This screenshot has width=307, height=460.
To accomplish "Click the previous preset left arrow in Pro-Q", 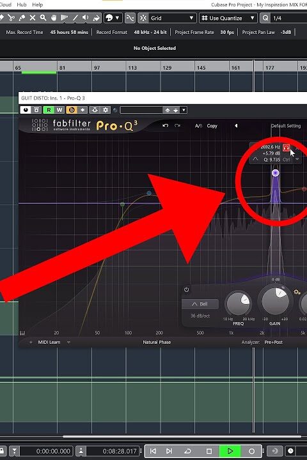I will pos(236,126).
